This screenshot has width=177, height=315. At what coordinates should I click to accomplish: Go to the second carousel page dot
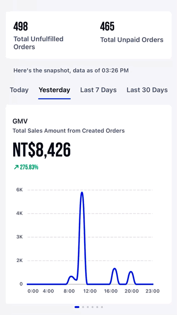click(83, 307)
